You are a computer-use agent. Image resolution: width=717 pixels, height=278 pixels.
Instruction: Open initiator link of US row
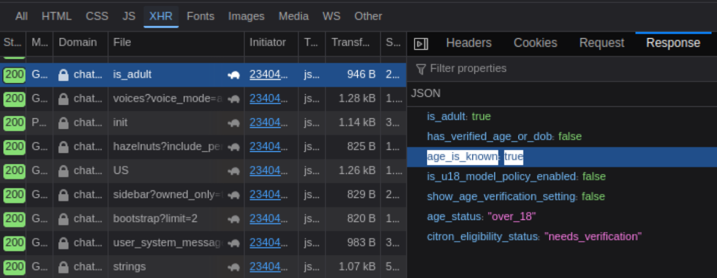click(269, 171)
